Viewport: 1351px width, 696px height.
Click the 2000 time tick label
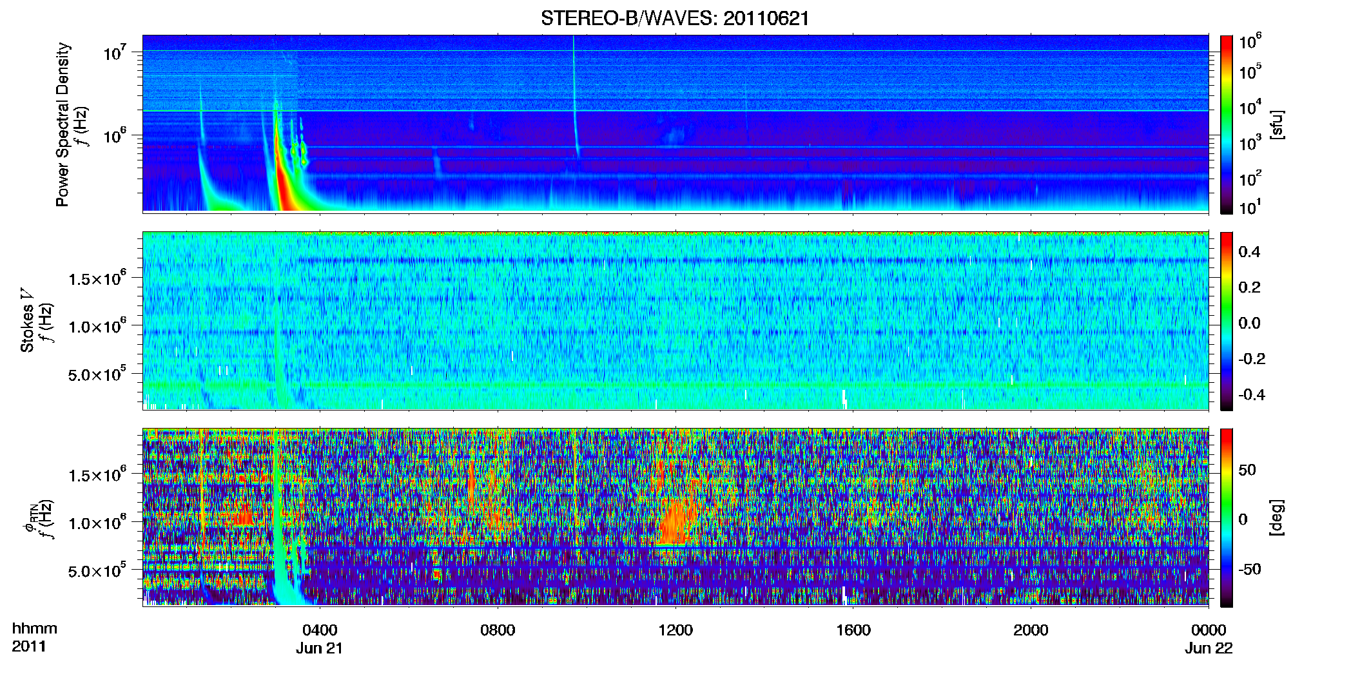coord(1031,630)
